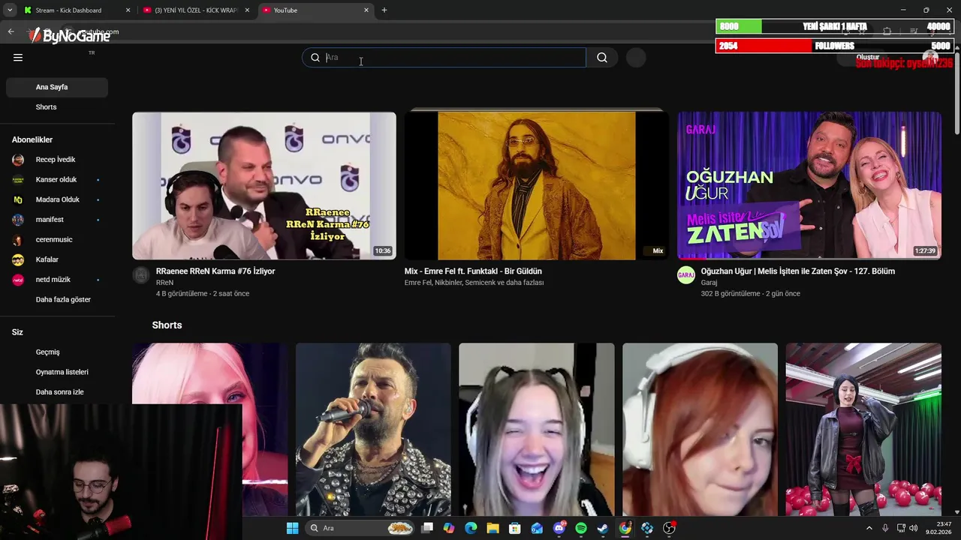Open Windows Start menu

click(x=292, y=528)
